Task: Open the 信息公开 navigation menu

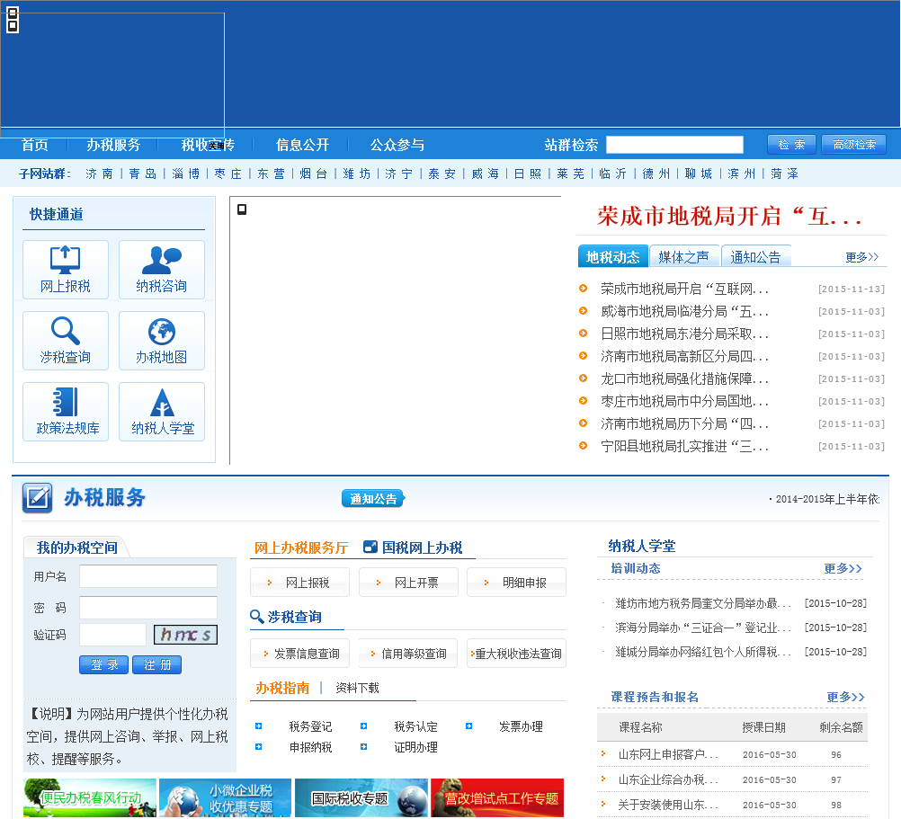Action: 302,145
